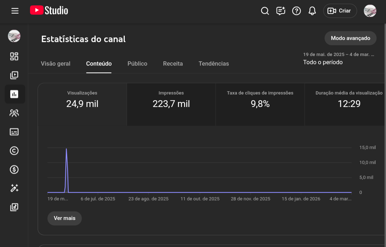Open the Dashboard sidebar icon
The image size is (386, 247).
pyautogui.click(x=14, y=56)
